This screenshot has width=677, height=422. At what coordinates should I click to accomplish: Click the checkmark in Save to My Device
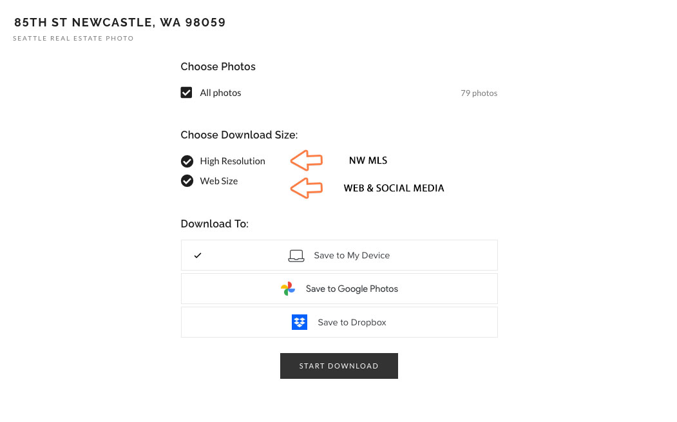coord(198,255)
